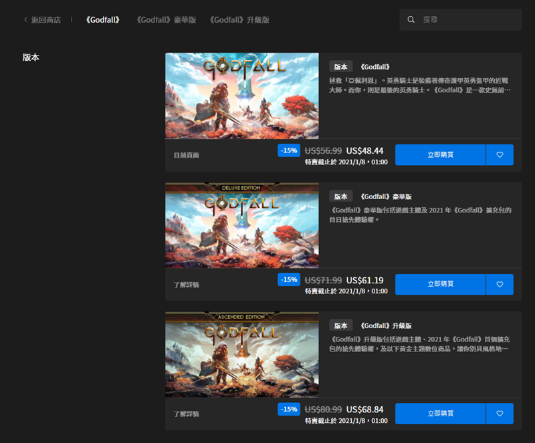Click the US$68.84 sale price
535x443 pixels.
point(364,410)
